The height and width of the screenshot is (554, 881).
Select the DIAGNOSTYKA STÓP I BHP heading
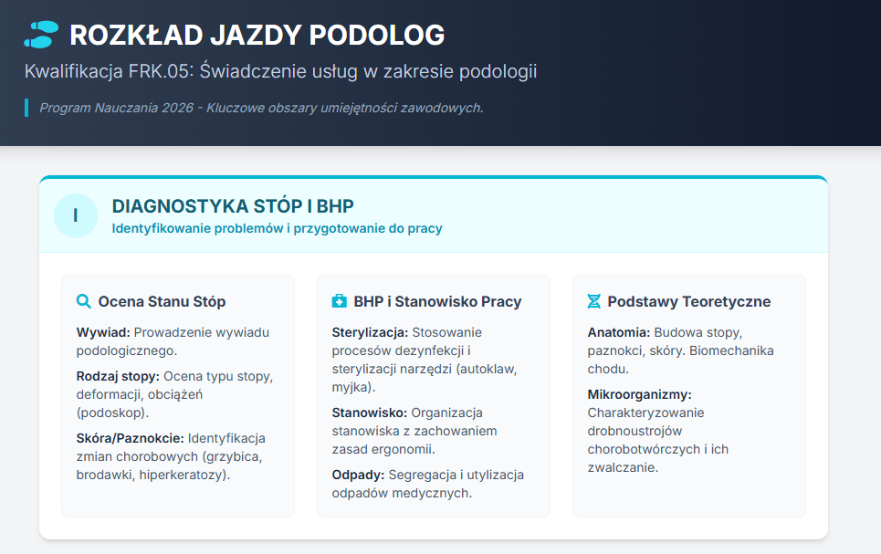point(232,206)
